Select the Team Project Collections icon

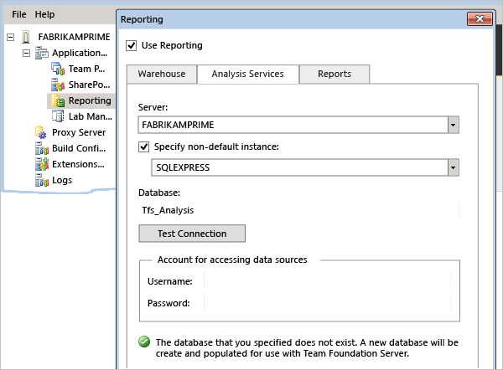pyautogui.click(x=58, y=69)
